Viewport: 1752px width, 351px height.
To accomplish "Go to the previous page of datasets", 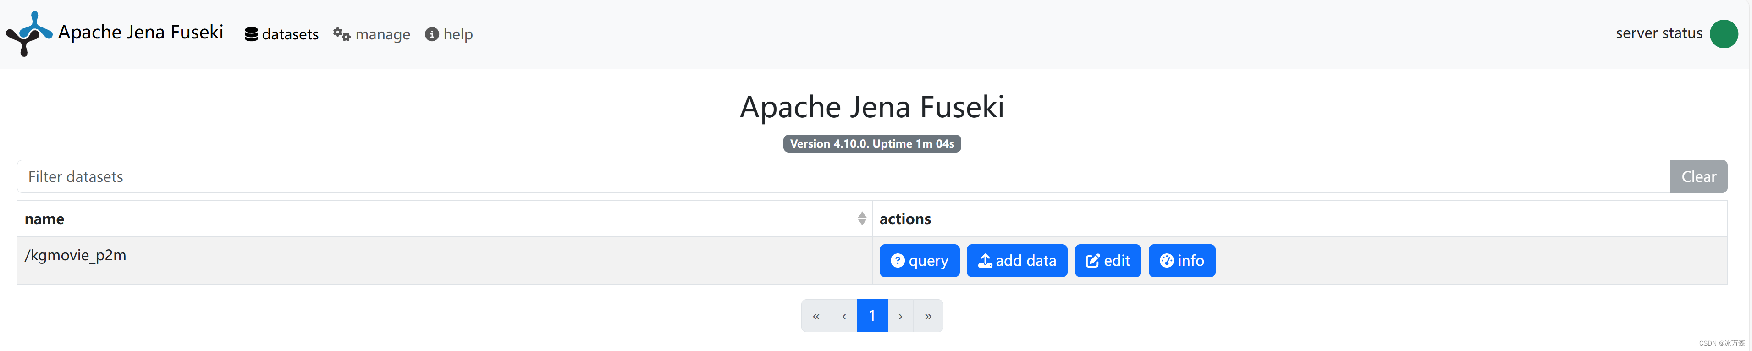I will (844, 316).
